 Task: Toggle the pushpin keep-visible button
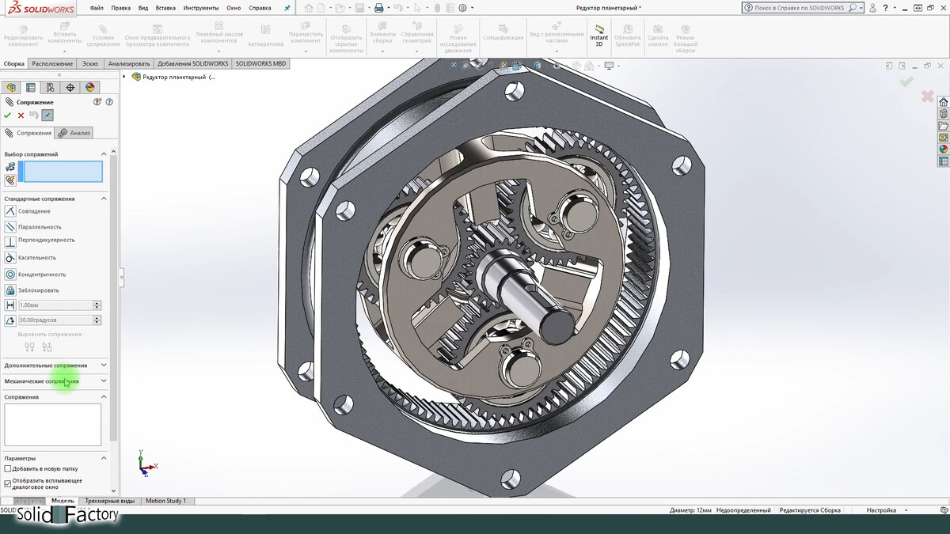pos(47,116)
